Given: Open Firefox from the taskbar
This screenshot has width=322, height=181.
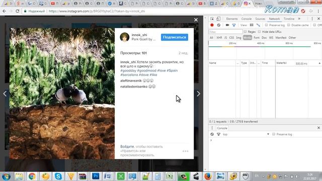Looking at the screenshot, I should pyautogui.click(x=208, y=176).
